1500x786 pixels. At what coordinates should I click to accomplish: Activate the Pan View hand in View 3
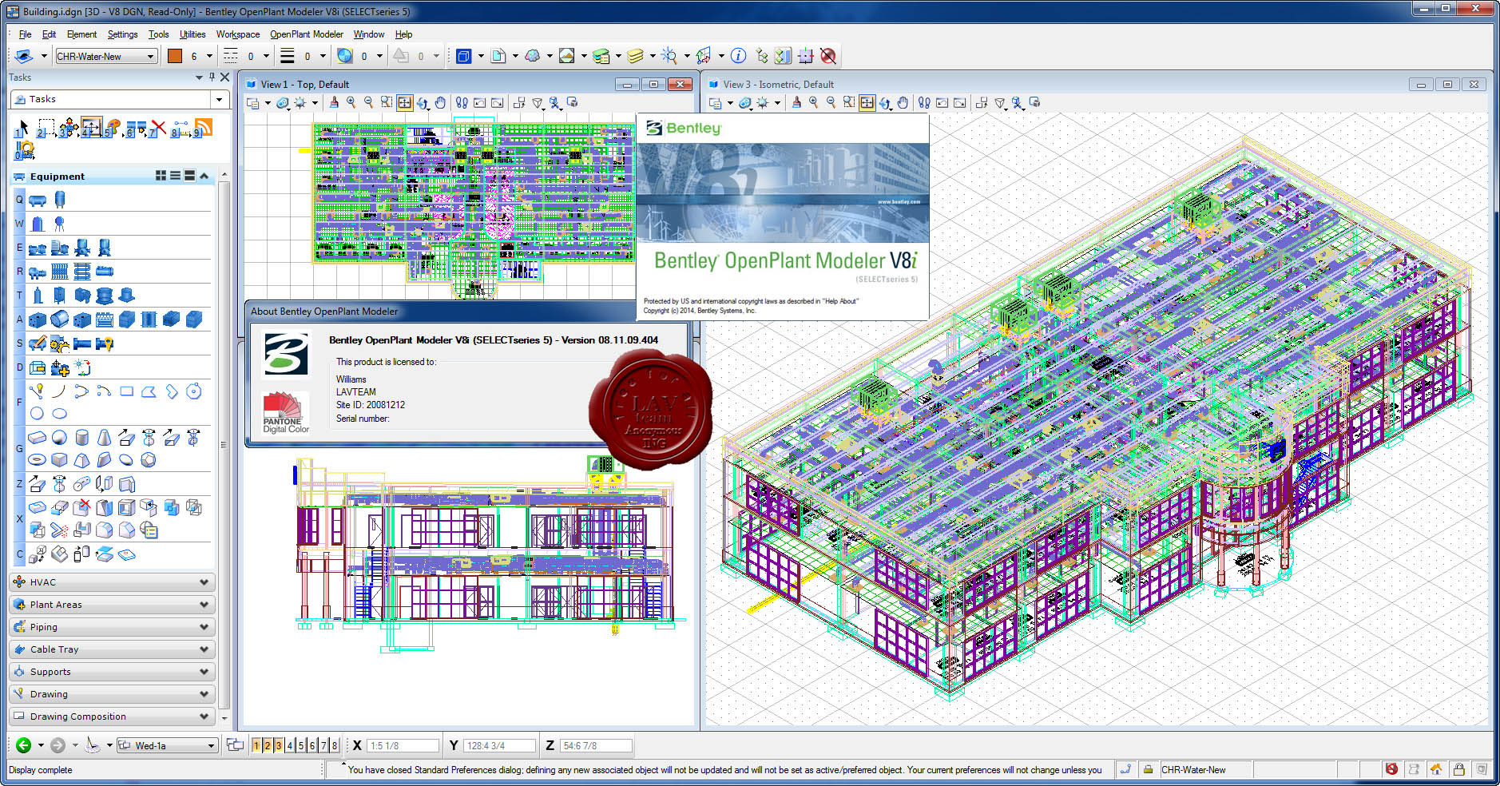pos(903,102)
